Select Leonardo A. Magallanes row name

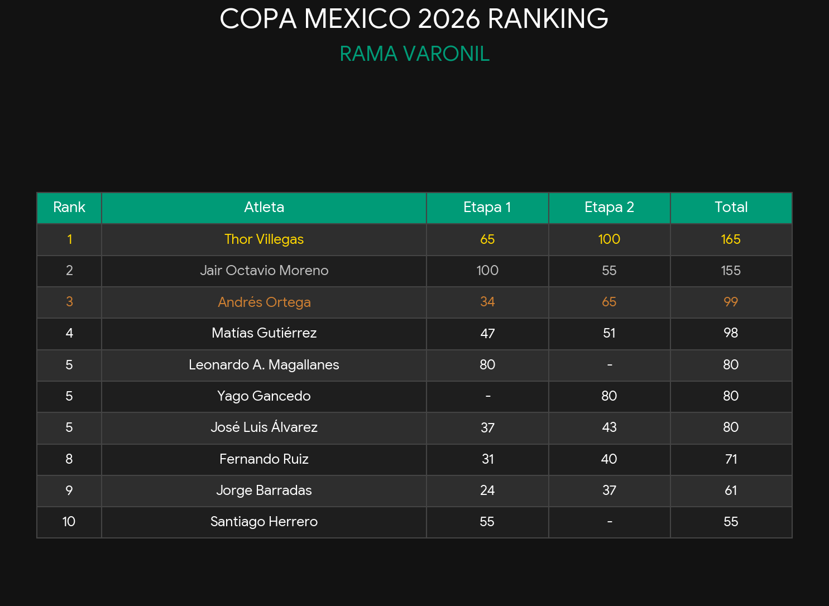[264, 365]
